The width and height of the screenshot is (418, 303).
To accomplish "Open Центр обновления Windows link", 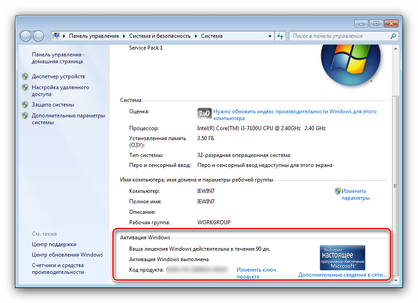I will pyautogui.click(x=67, y=255).
